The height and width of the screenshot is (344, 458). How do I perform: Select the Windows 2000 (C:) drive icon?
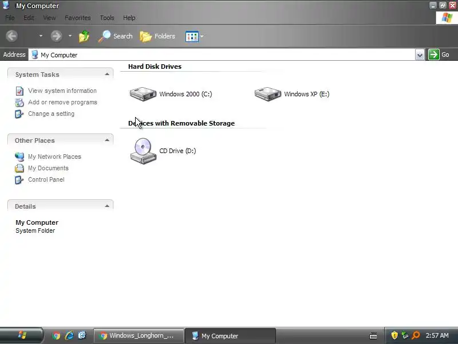(x=143, y=94)
